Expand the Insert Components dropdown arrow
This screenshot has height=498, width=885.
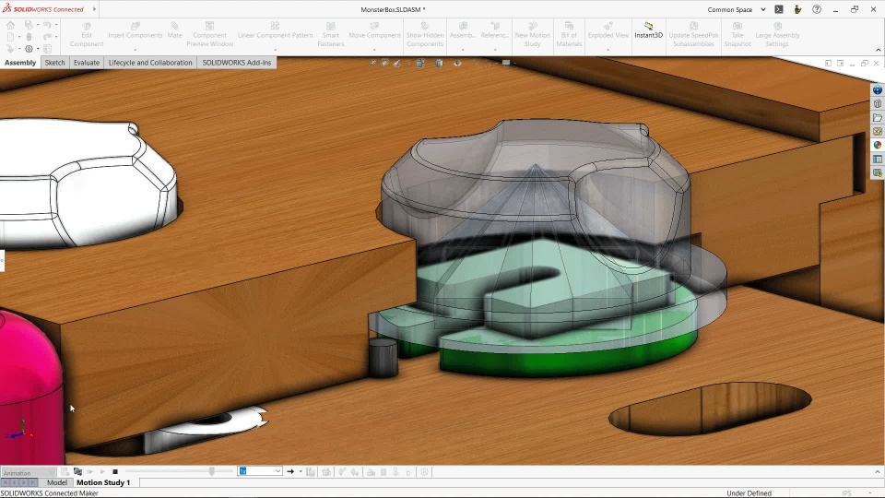[x=135, y=49]
